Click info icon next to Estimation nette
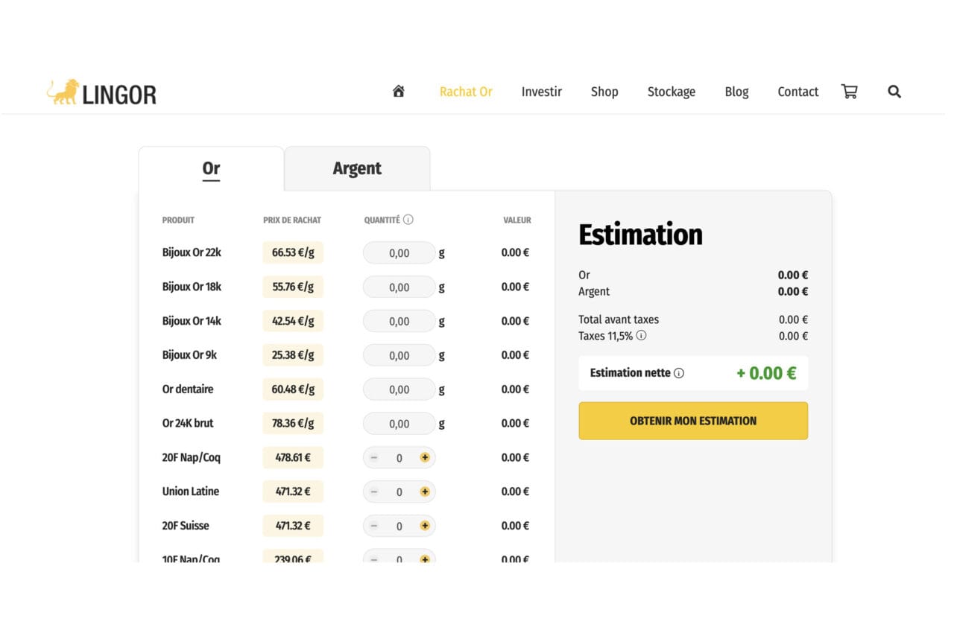 point(678,373)
